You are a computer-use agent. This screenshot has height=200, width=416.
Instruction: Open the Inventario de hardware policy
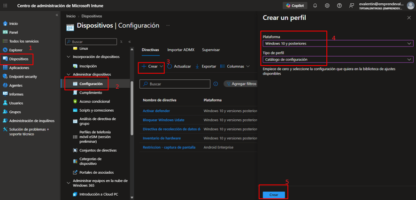(x=162, y=138)
